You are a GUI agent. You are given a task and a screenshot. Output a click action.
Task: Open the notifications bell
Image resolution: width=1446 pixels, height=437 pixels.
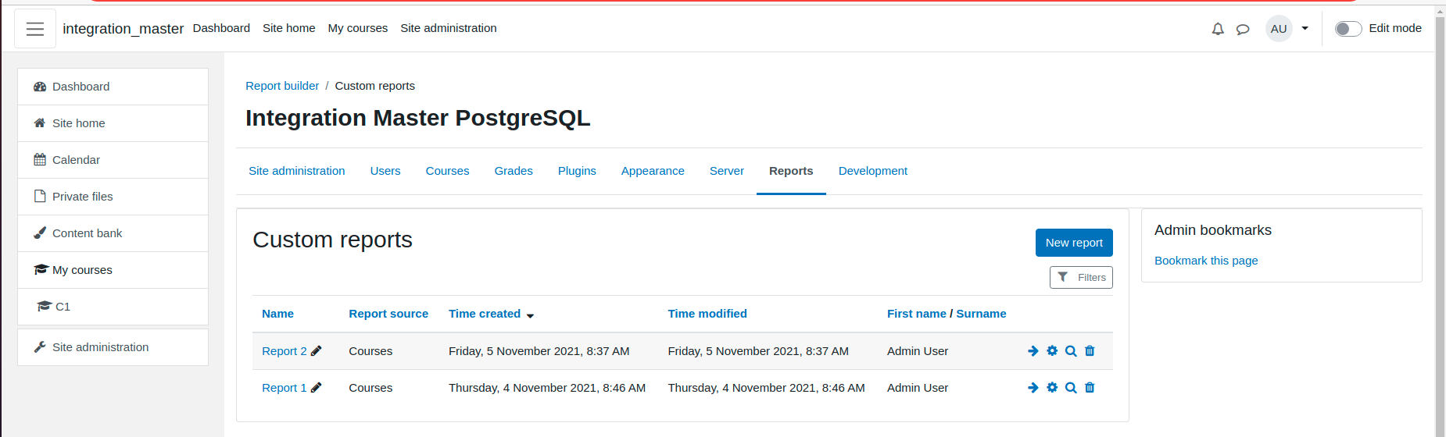(x=1218, y=29)
